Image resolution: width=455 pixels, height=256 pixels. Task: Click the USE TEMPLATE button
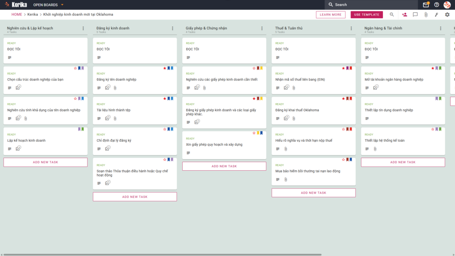pos(367,15)
